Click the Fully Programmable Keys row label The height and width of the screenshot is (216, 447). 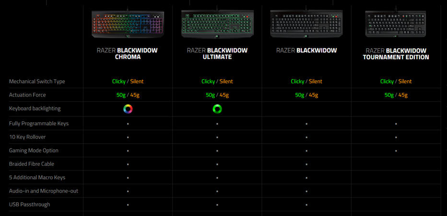39,124
